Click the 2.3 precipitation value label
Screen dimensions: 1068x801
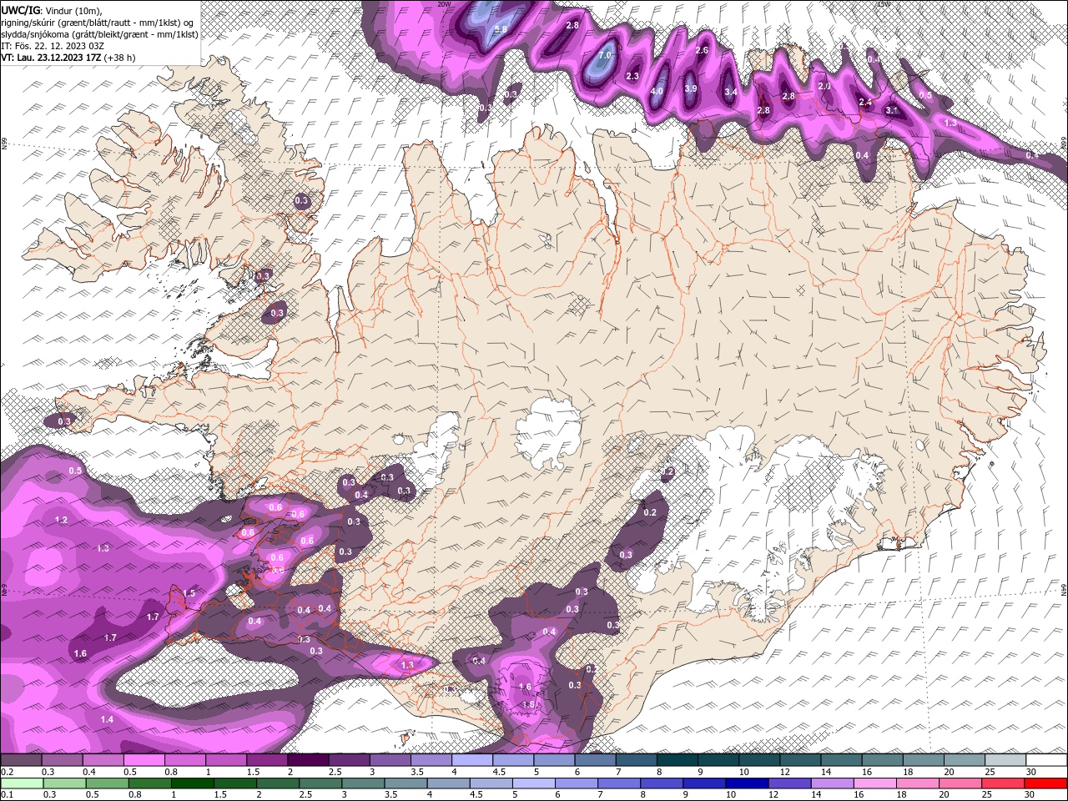[632, 76]
